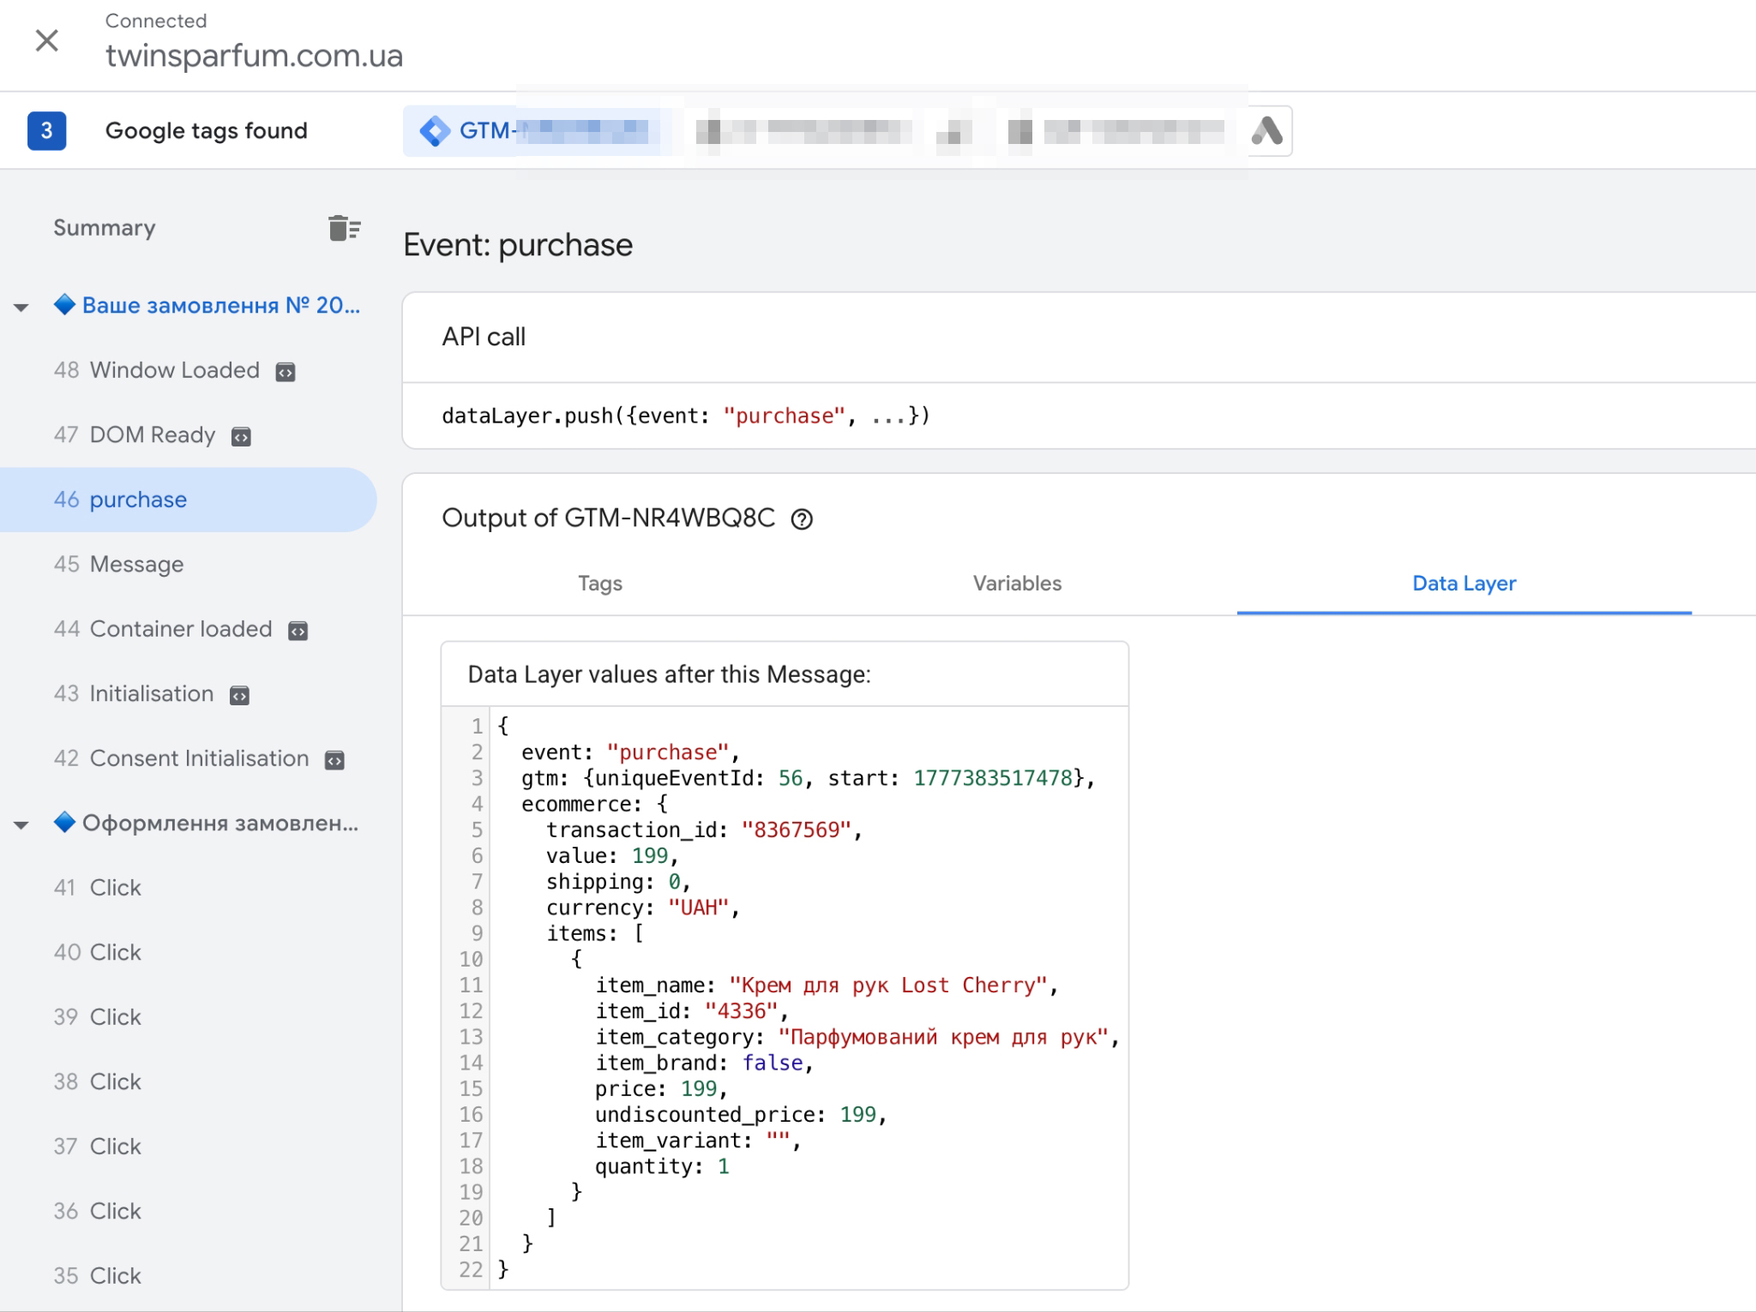Screen dimensions: 1756x1312
Task: Click the item_category line in data layer
Action: click(857, 1038)
